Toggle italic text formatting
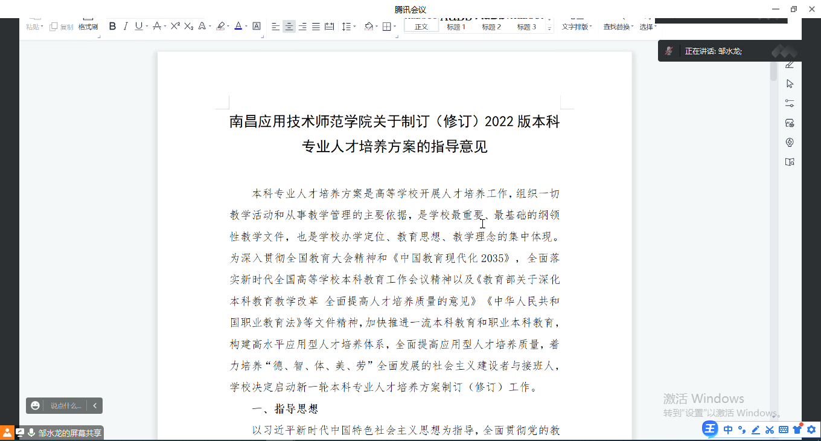 point(126,26)
